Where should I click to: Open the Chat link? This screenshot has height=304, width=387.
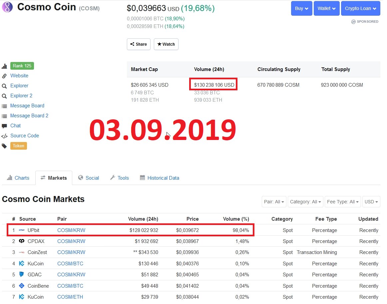click(x=15, y=126)
